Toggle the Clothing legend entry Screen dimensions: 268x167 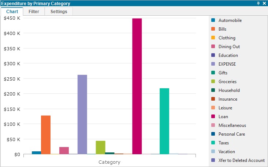click(x=223, y=38)
